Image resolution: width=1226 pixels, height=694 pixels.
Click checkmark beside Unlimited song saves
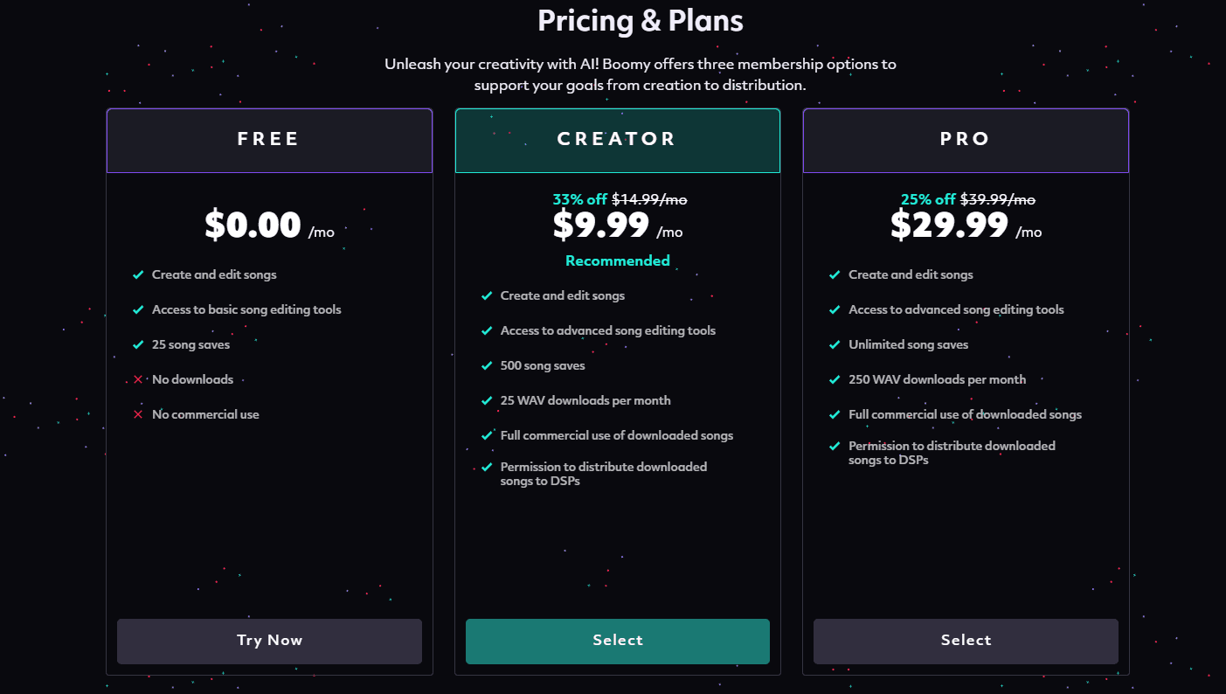(835, 344)
